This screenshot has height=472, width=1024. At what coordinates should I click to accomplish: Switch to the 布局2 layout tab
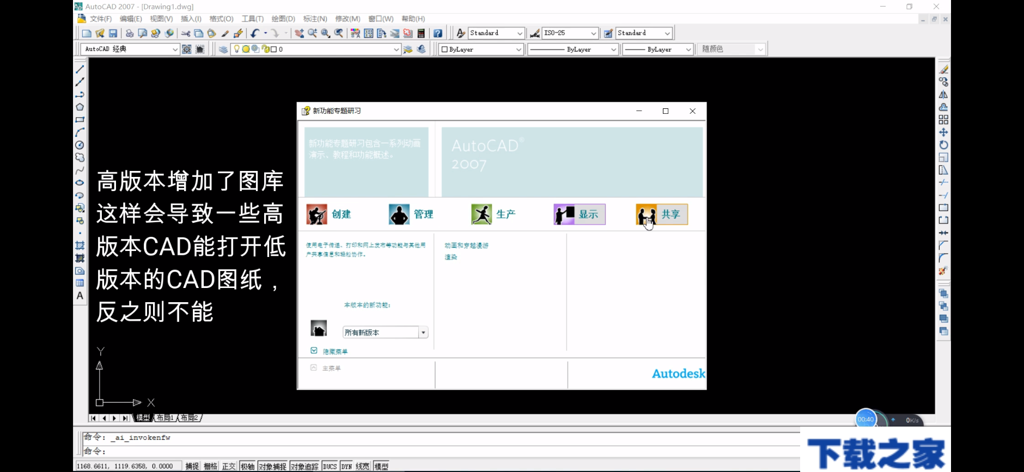(x=190, y=418)
